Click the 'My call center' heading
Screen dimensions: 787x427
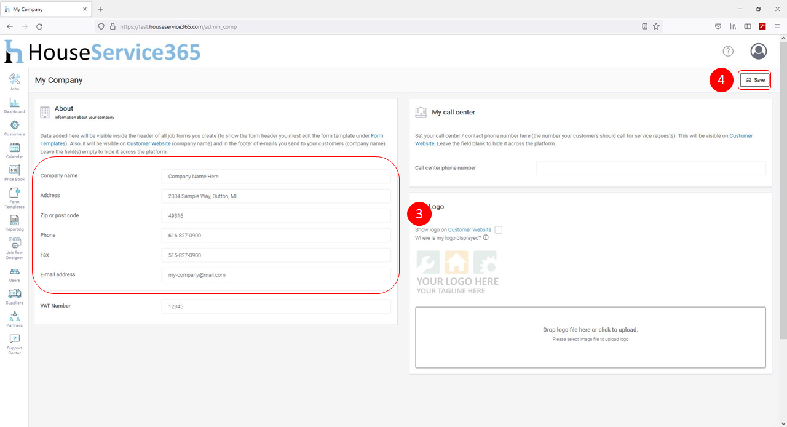coord(454,113)
